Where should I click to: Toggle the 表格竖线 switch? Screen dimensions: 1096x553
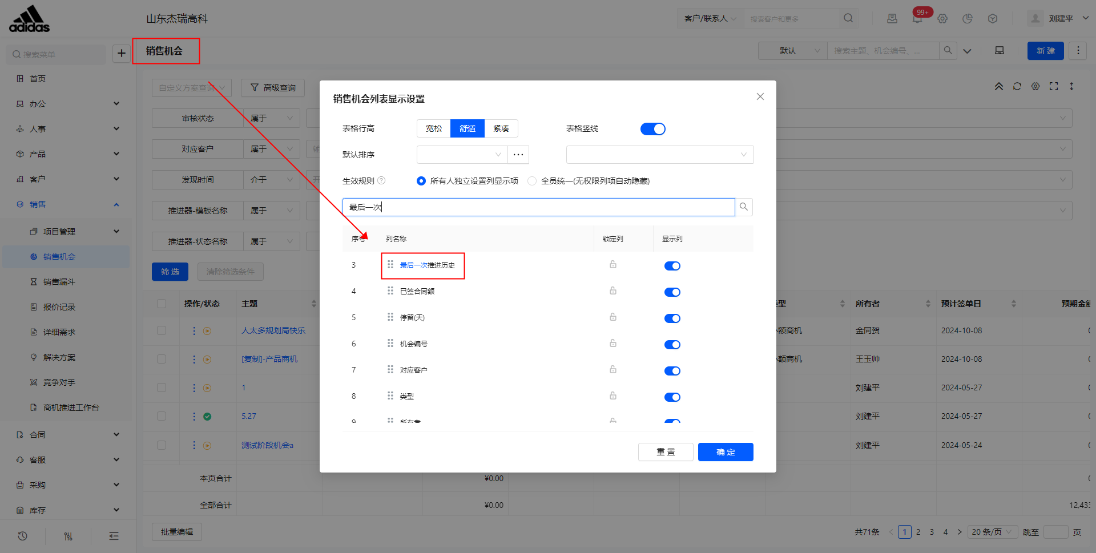coord(652,129)
